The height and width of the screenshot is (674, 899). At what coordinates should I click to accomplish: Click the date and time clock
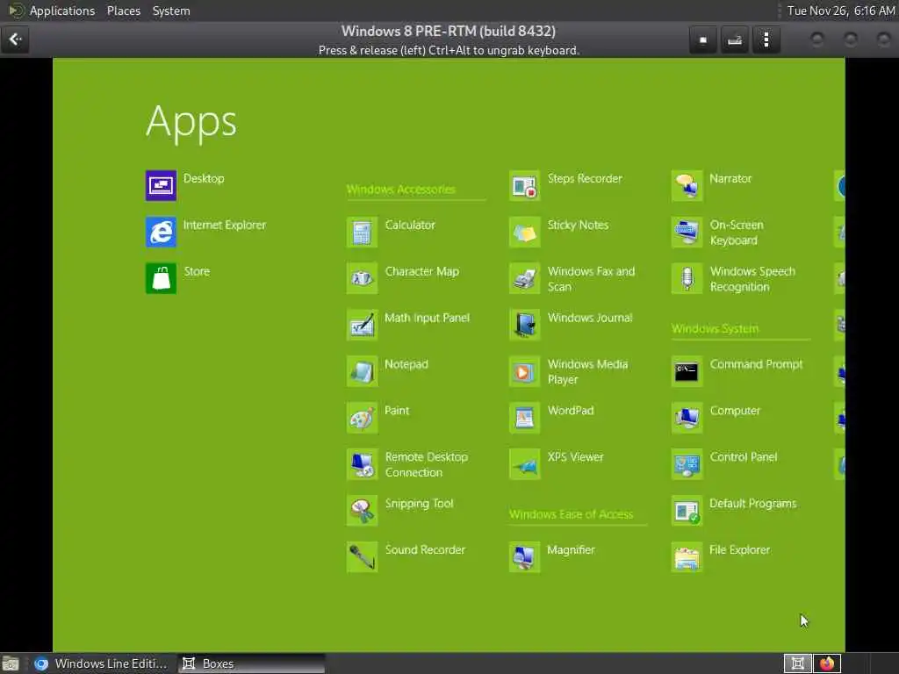click(x=840, y=11)
